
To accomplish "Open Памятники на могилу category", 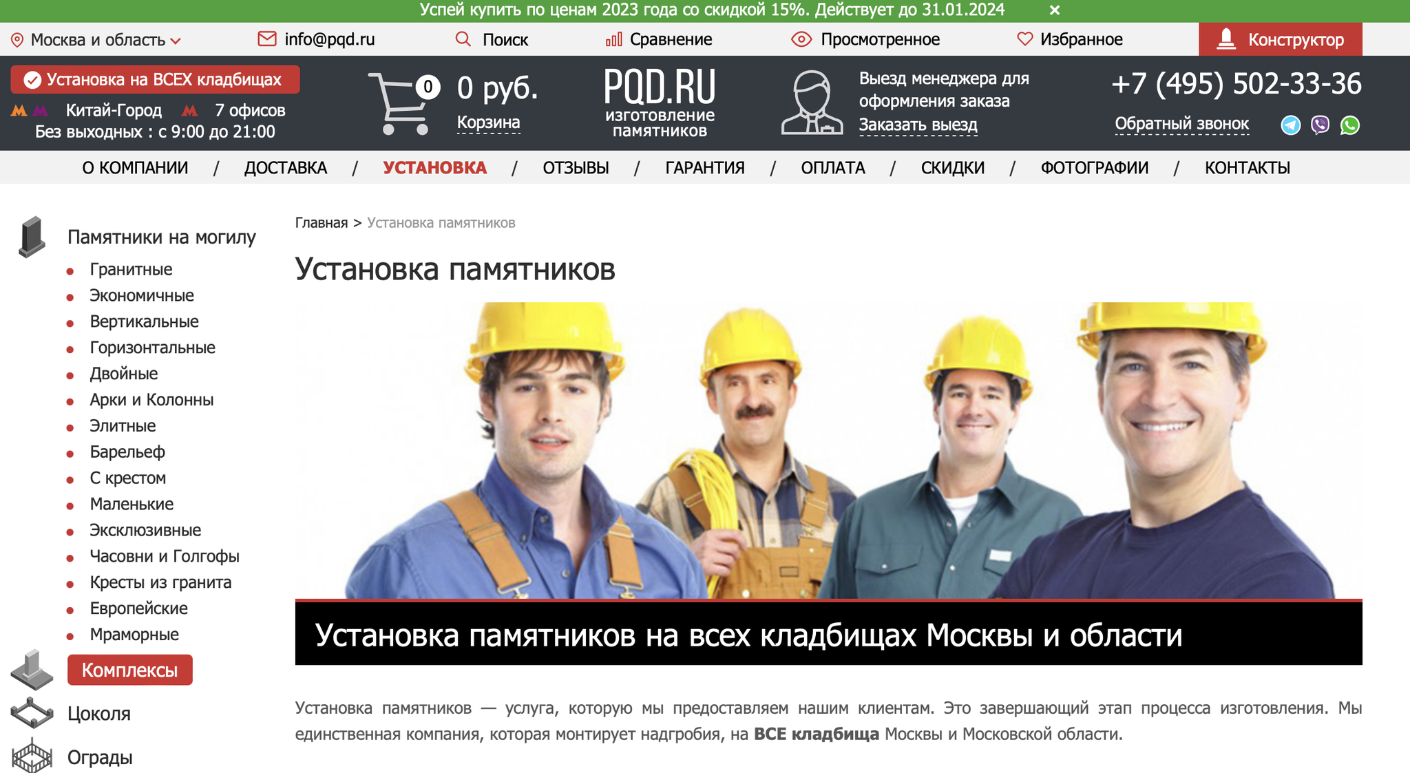I will [x=161, y=237].
